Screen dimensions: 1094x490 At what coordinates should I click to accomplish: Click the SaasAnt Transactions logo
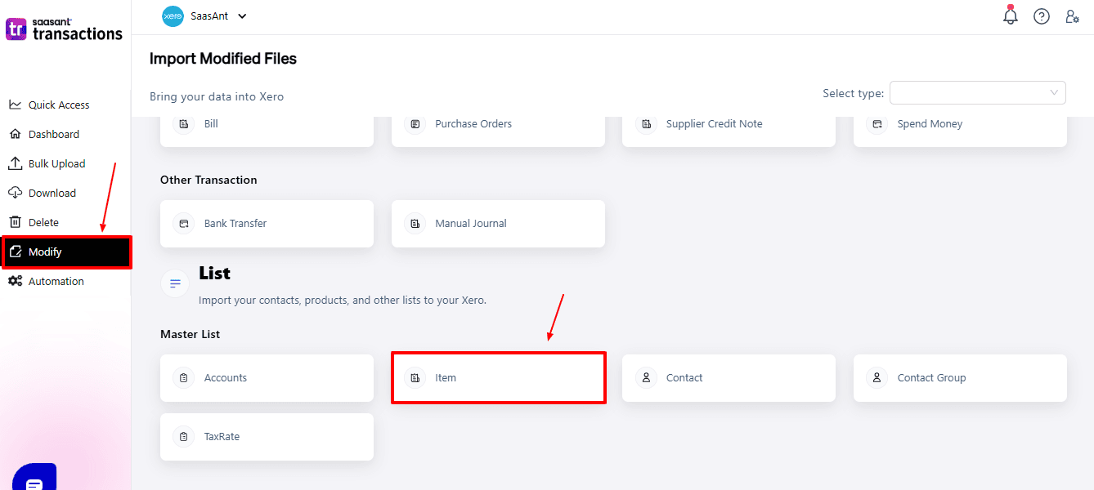[64, 29]
